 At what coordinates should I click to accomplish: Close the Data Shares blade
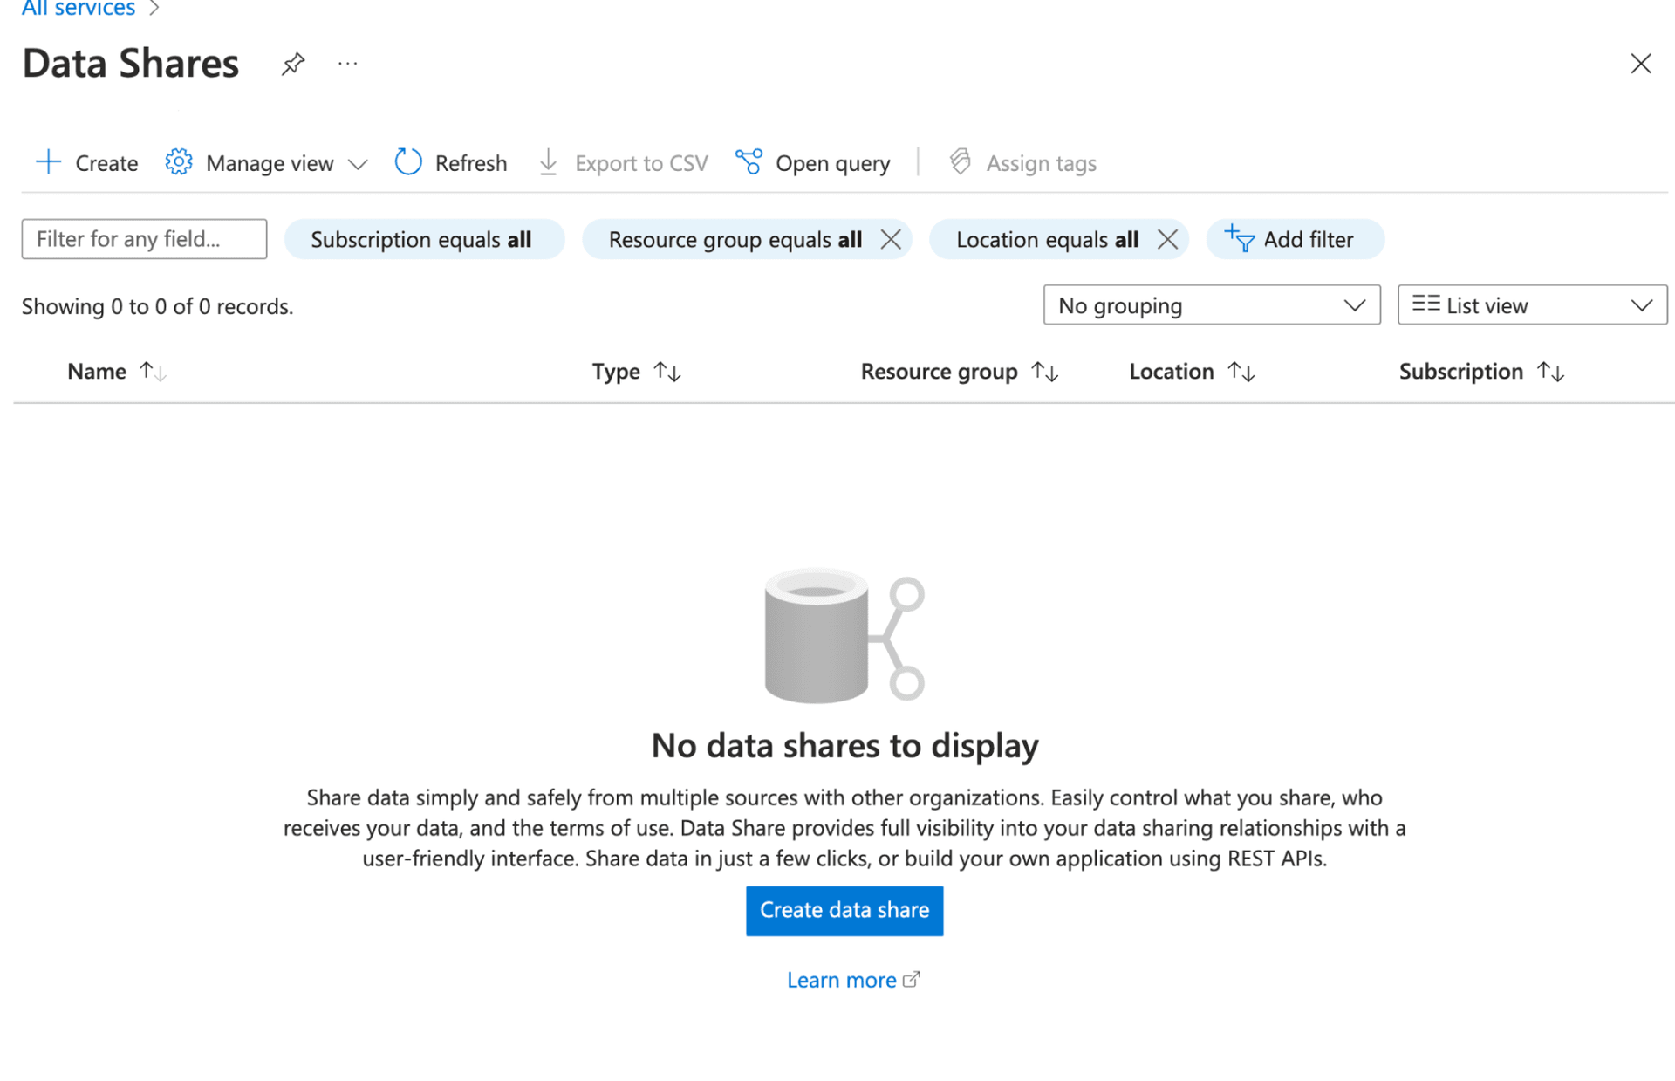point(1640,64)
